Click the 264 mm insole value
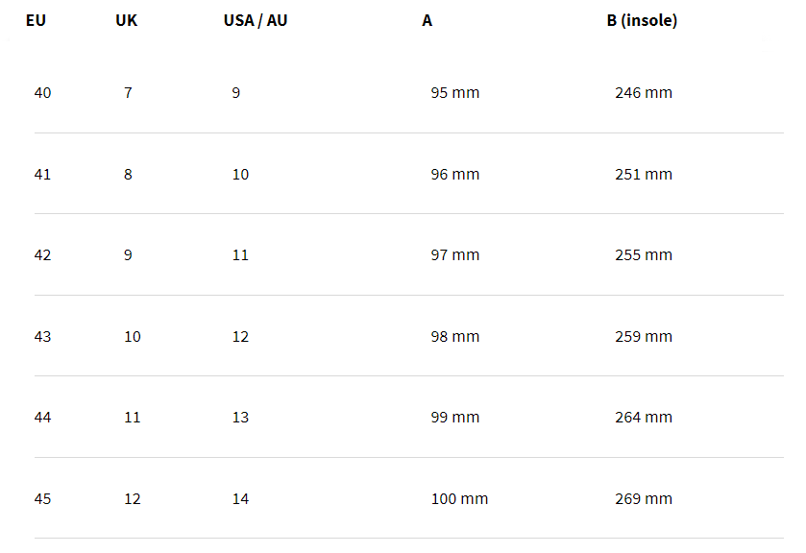This screenshot has width=806, height=553. 644,418
